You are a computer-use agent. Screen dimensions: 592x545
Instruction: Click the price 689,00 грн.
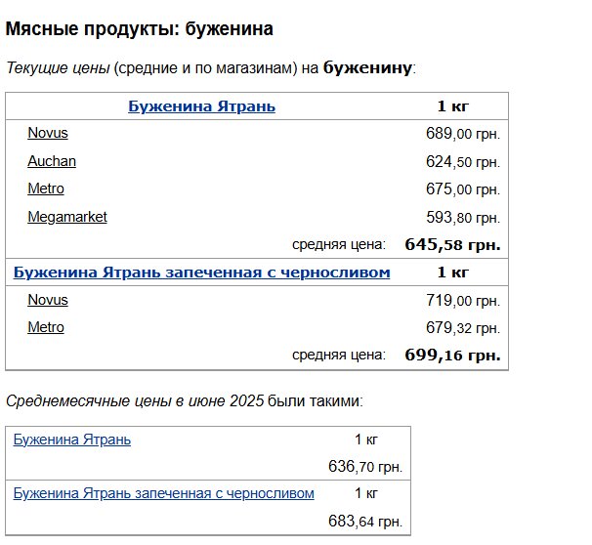tap(463, 133)
